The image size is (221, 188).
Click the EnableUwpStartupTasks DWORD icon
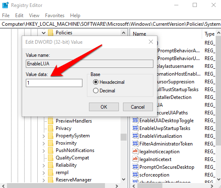pos(135,128)
